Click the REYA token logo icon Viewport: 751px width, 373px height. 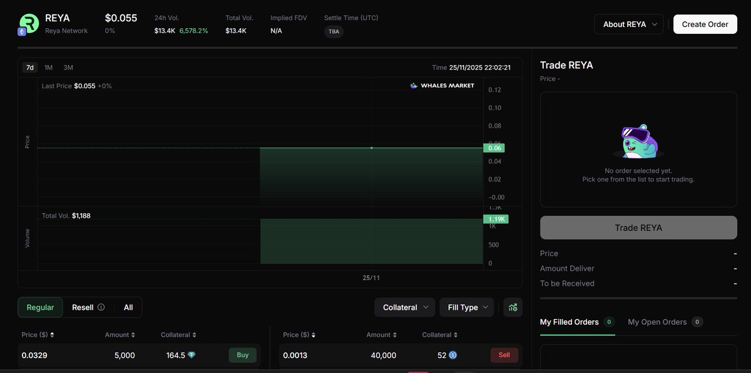pyautogui.click(x=29, y=24)
